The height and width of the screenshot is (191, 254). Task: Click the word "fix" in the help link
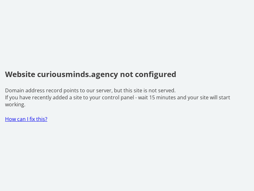32,119
